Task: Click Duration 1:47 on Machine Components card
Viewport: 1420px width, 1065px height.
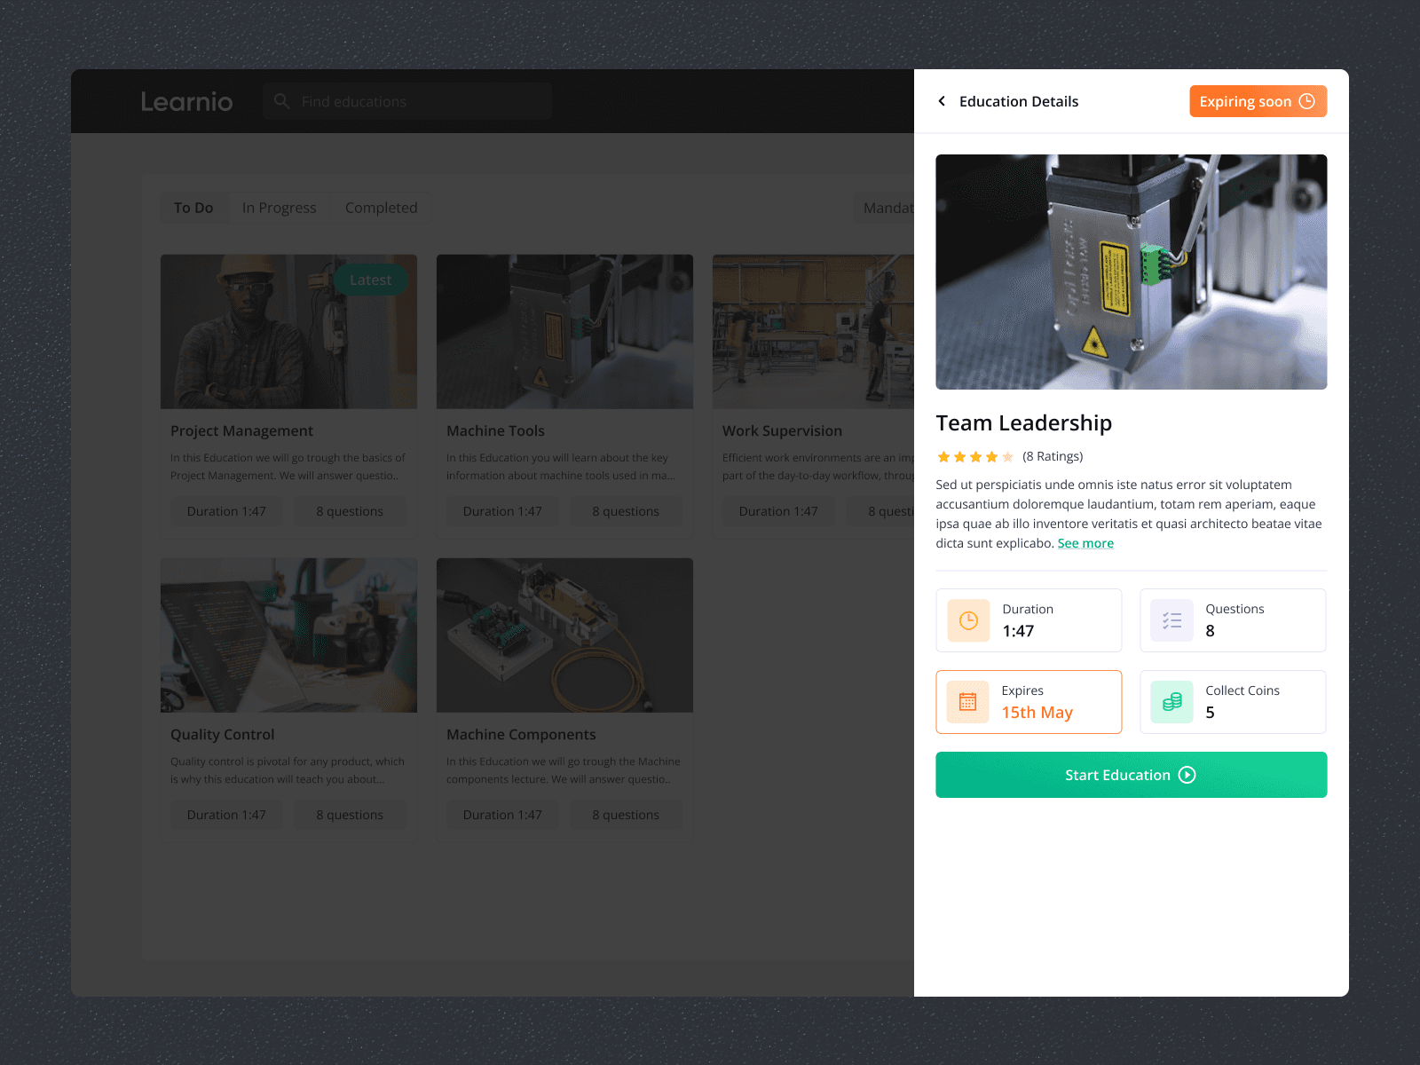Action: pyautogui.click(x=502, y=815)
